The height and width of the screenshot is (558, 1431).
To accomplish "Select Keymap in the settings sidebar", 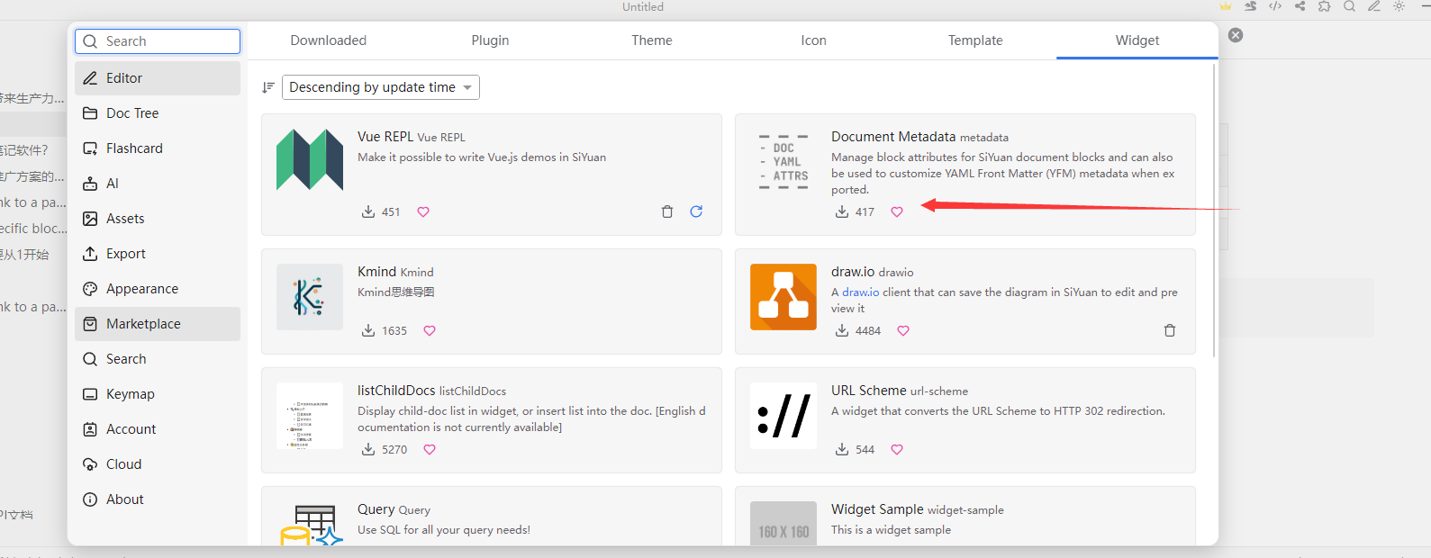I will [130, 394].
